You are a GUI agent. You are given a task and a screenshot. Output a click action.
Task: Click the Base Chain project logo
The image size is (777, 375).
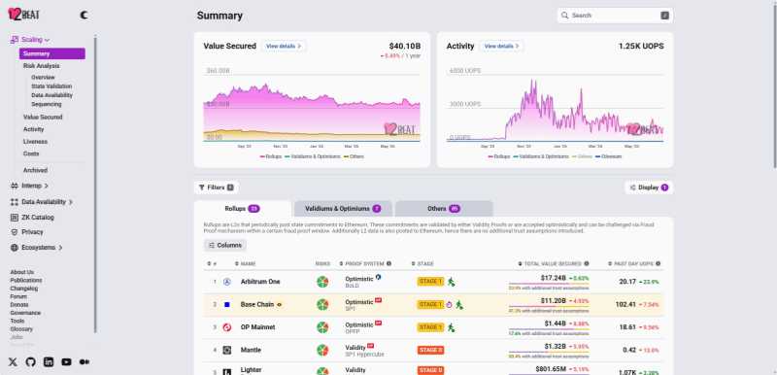tap(227, 305)
